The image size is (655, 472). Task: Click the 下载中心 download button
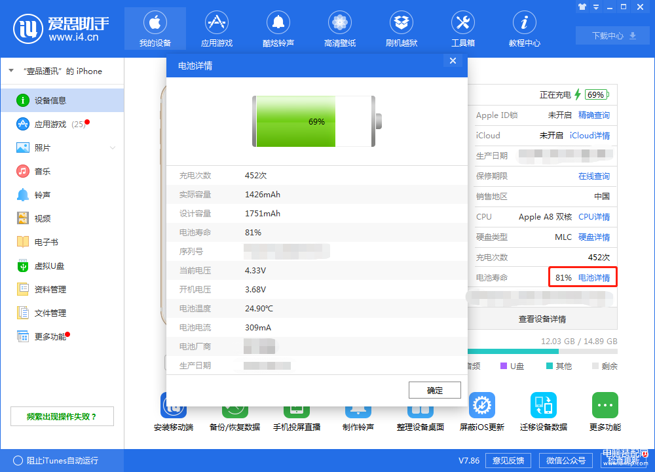[612, 35]
